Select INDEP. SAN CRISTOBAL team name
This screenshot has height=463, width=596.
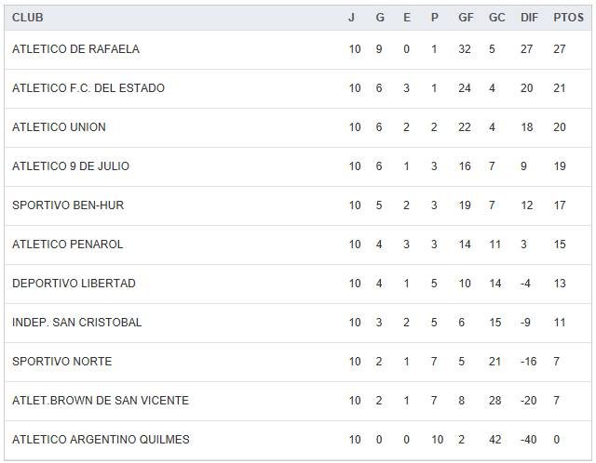[76, 323]
